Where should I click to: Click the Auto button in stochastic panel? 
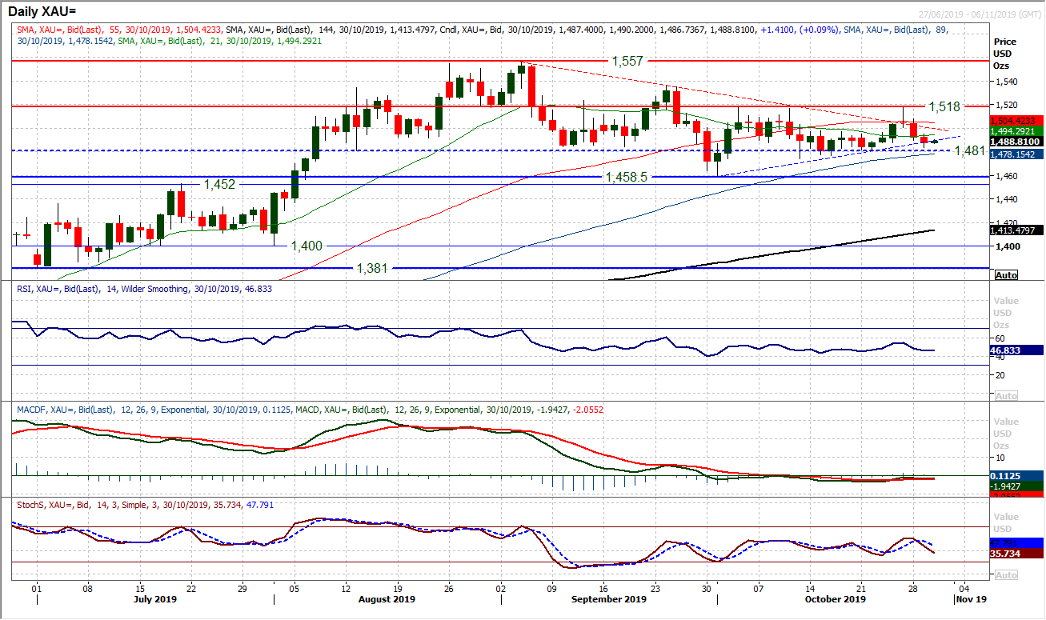coord(1006,575)
